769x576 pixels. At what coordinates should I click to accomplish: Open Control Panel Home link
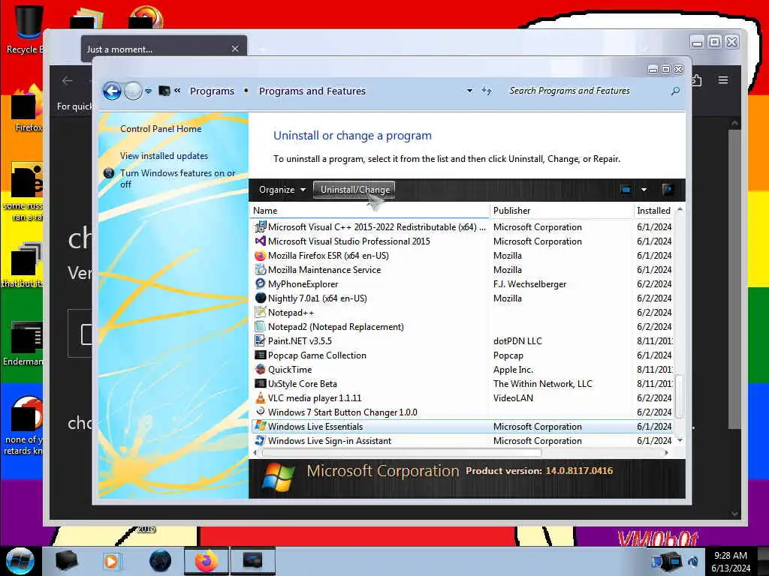(x=161, y=129)
